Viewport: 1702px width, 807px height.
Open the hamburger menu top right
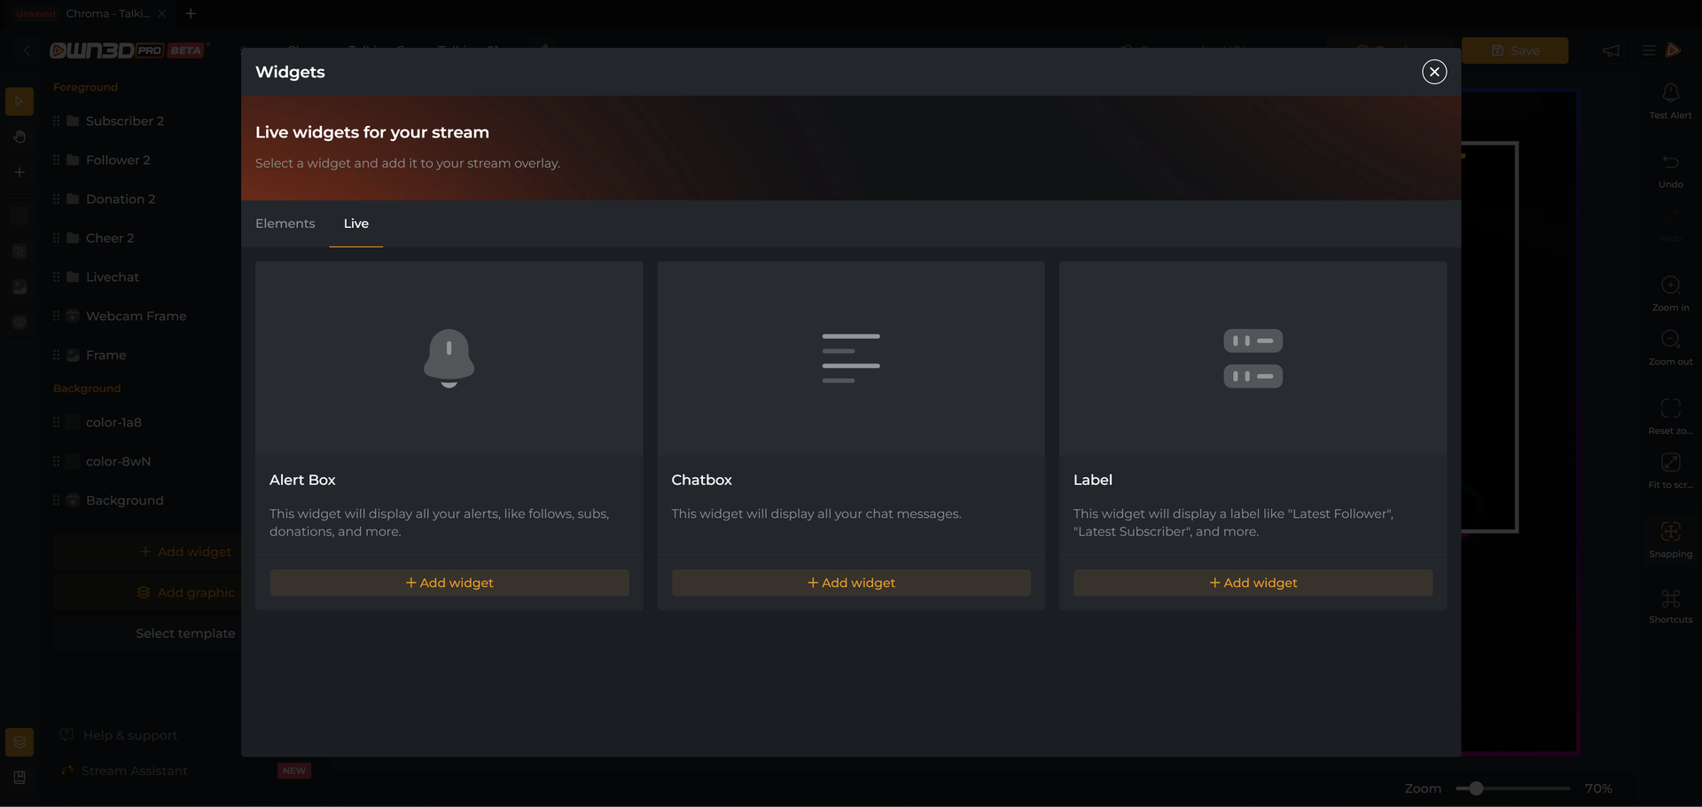click(x=1649, y=51)
